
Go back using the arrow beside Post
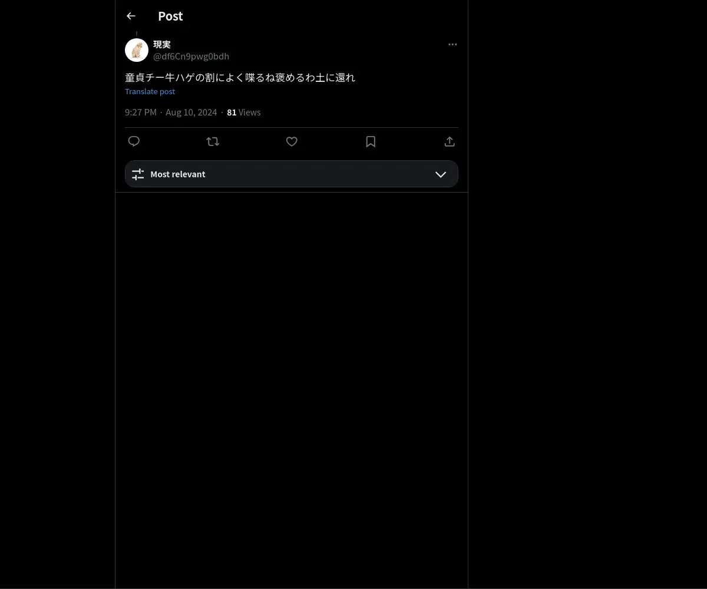(131, 16)
